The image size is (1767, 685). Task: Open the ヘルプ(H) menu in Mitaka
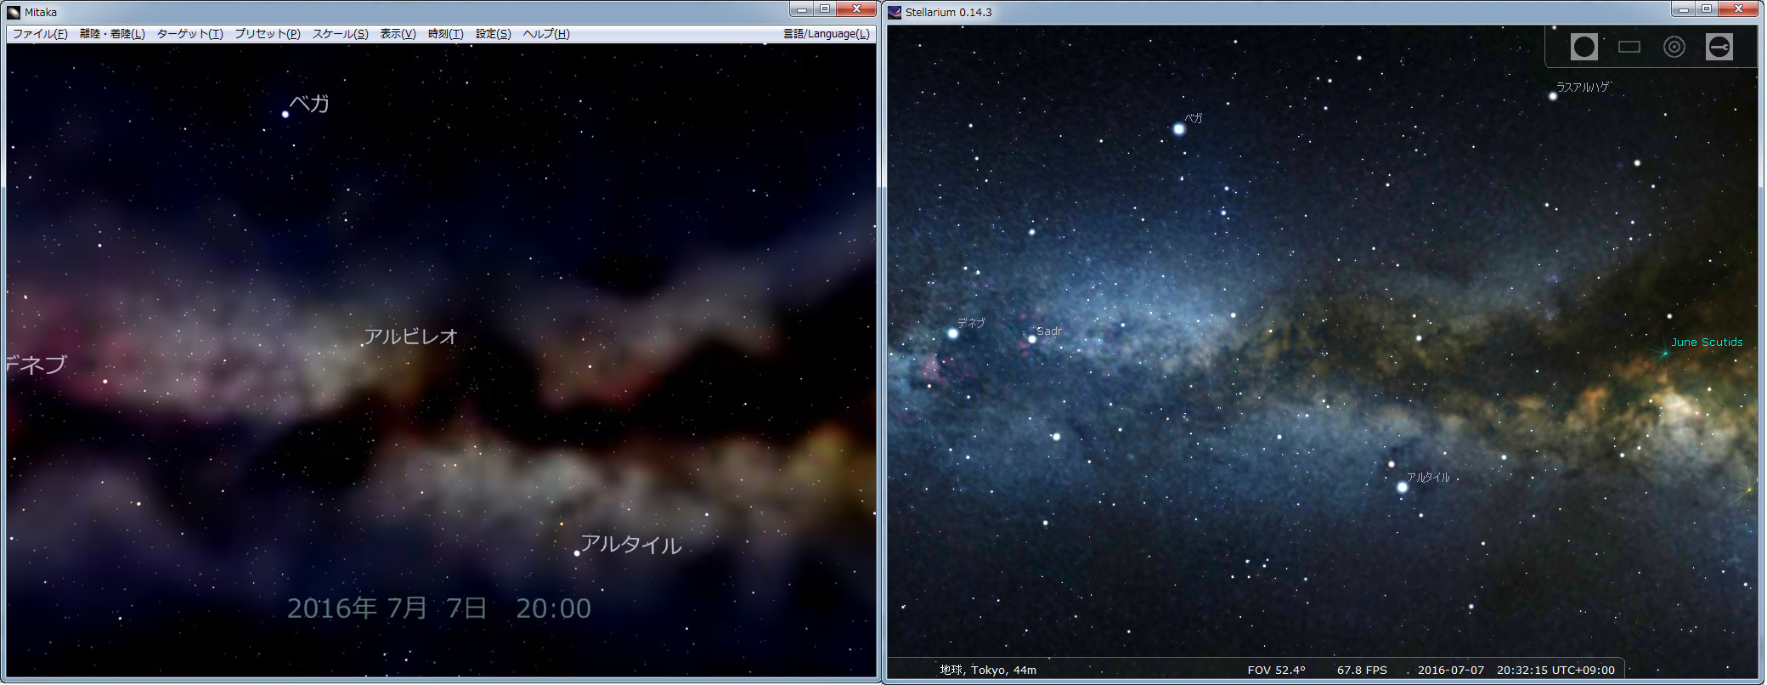point(546,34)
